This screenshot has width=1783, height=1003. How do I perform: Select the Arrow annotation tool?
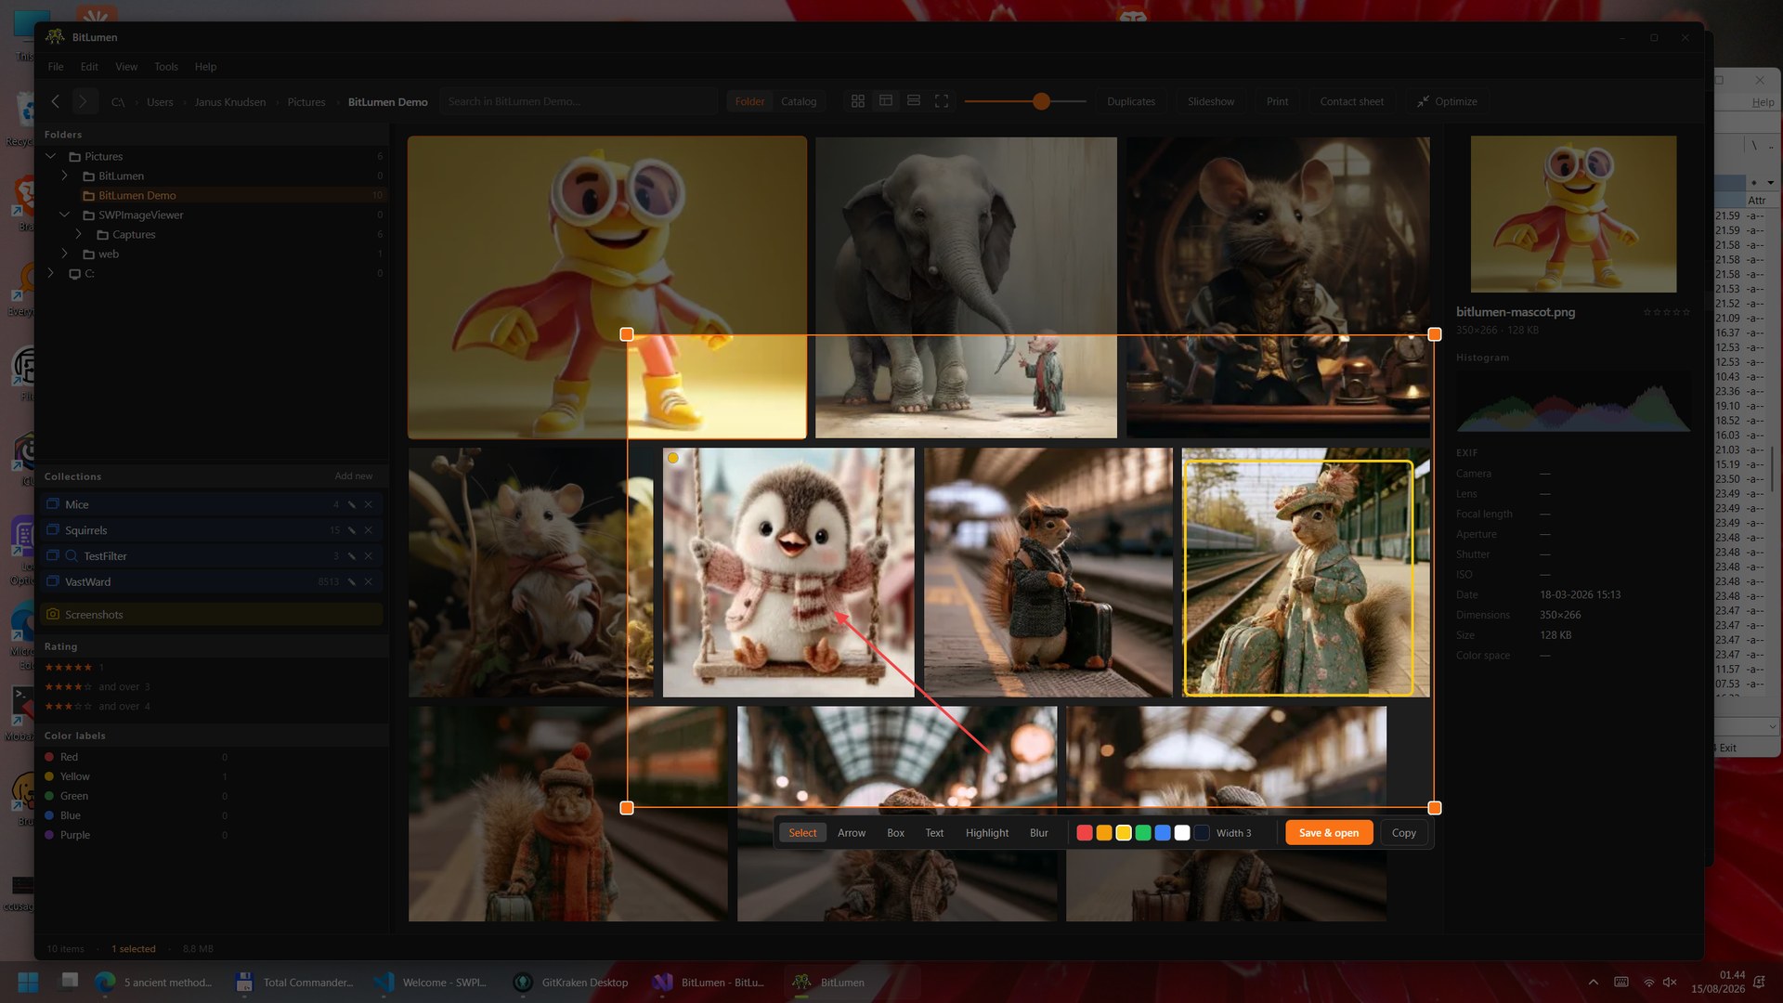pos(851,833)
